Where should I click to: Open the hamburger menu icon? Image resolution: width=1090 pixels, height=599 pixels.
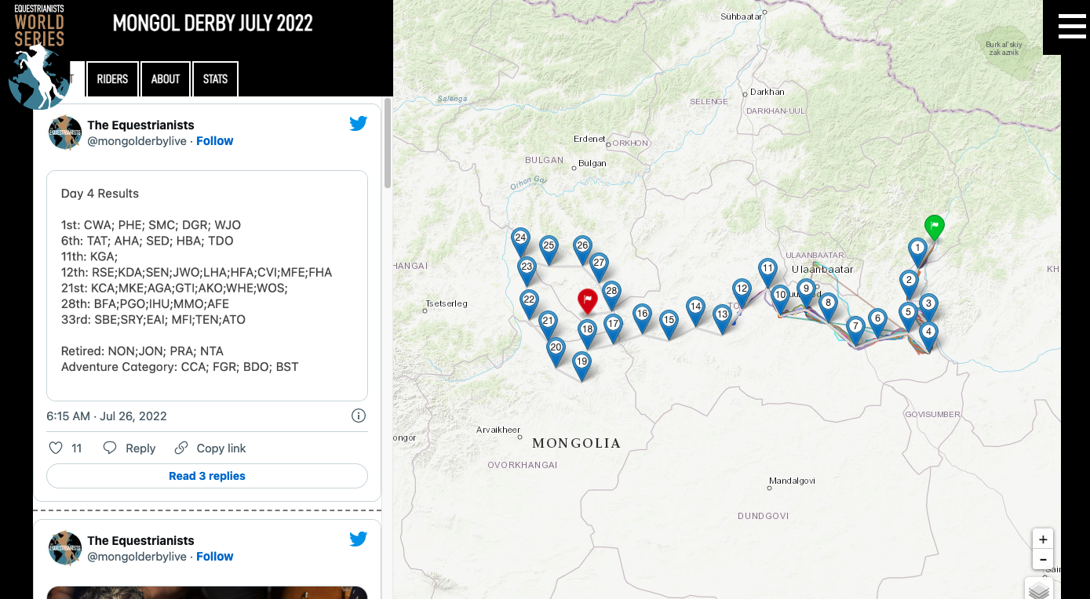[1071, 26]
